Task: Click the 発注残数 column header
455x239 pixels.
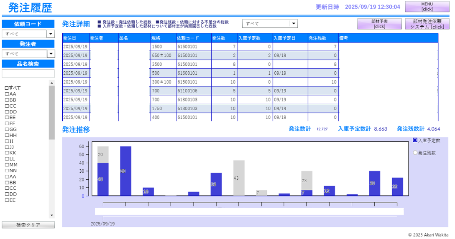Action: [323, 38]
